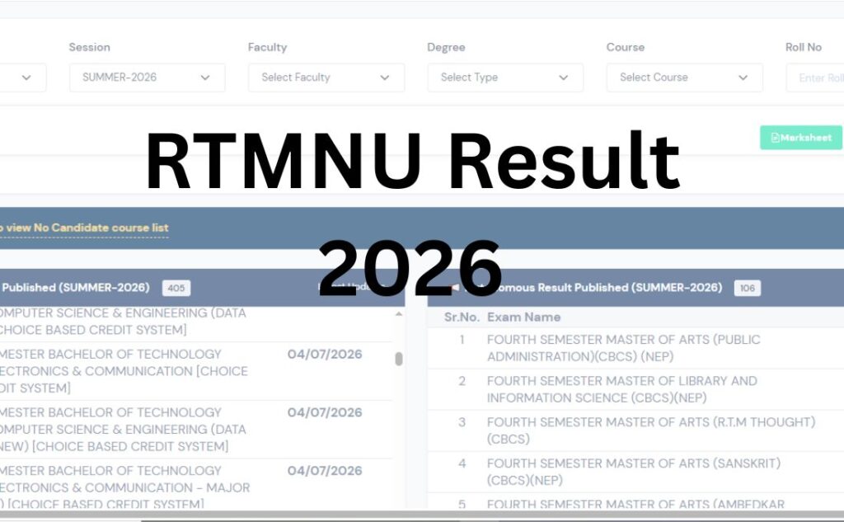
Task: Click serial number 1 in autonomous table
Action: tap(462, 340)
